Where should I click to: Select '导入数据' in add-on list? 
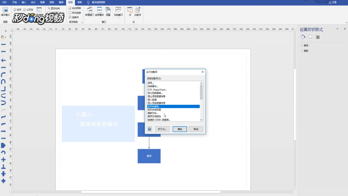[x=152, y=100]
